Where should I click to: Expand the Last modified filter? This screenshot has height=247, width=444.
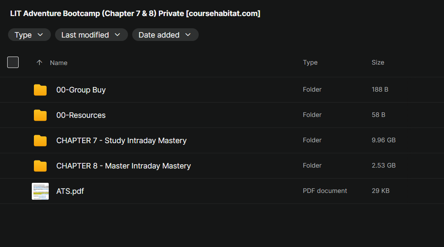[x=91, y=35]
